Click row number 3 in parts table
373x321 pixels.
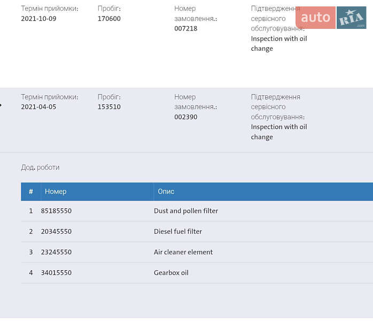coord(31,252)
